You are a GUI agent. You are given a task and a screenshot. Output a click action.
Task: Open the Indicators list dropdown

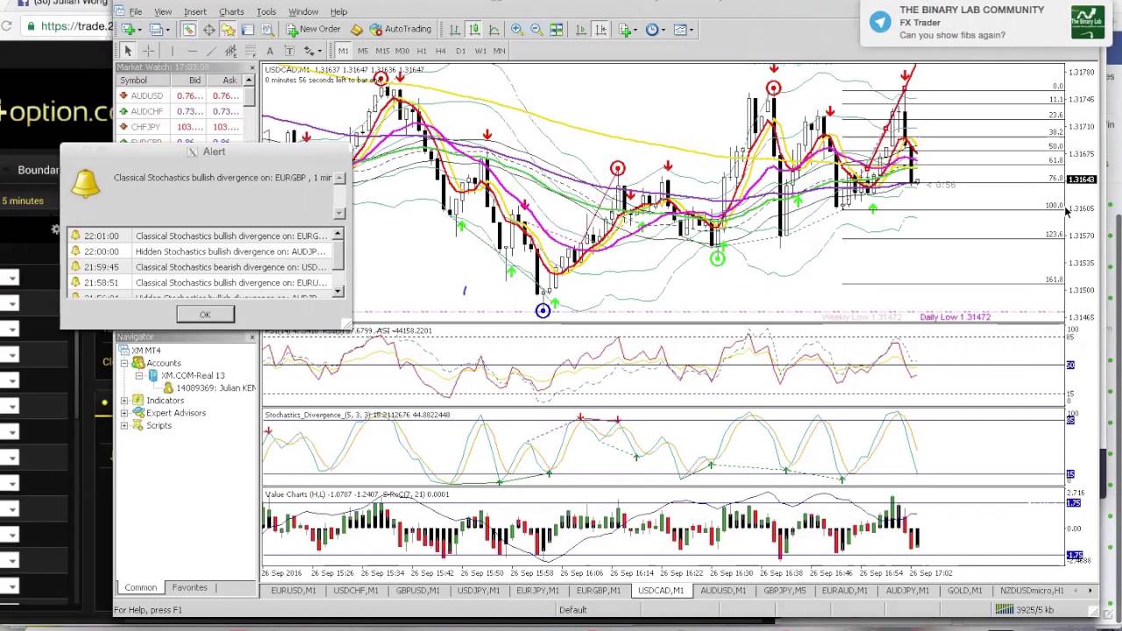628,30
